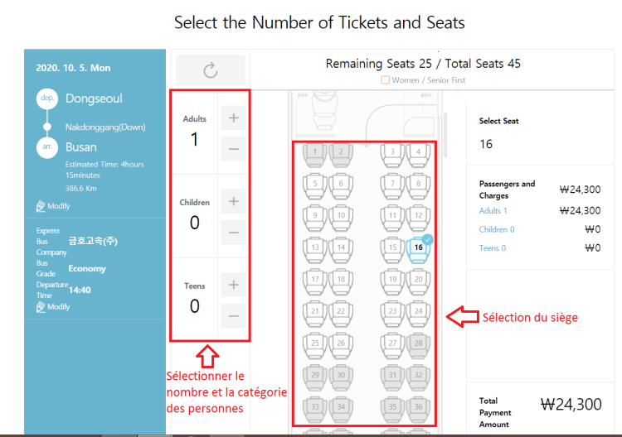Select seat number 12
The height and width of the screenshot is (437, 622).
pyautogui.click(x=418, y=216)
